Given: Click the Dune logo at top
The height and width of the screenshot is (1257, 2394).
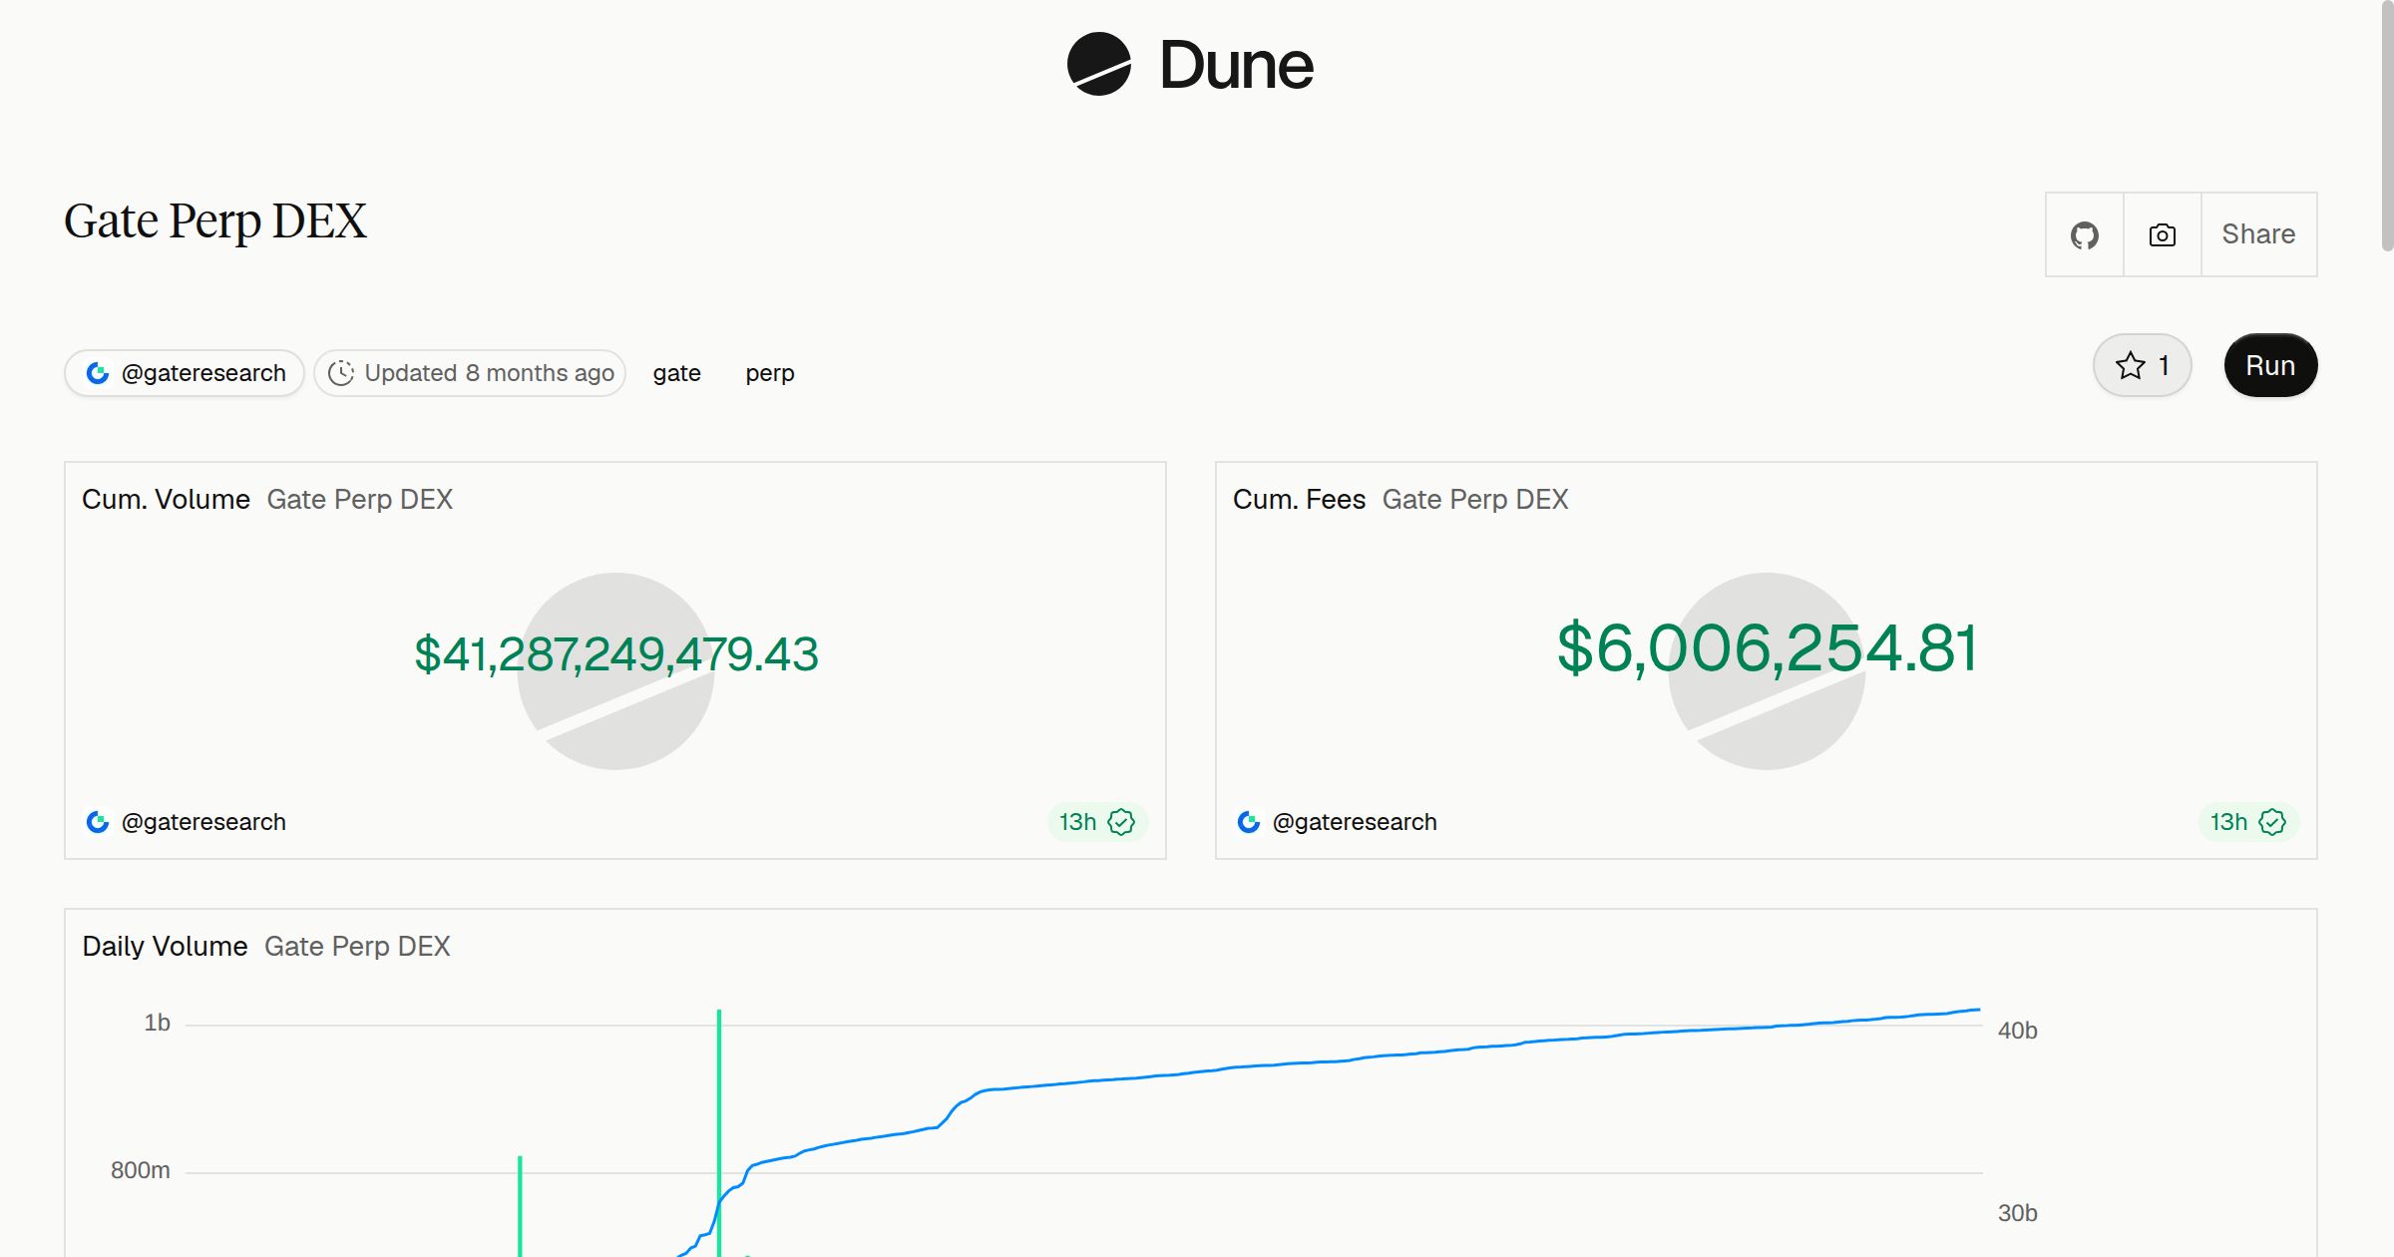Looking at the screenshot, I should (x=1190, y=65).
